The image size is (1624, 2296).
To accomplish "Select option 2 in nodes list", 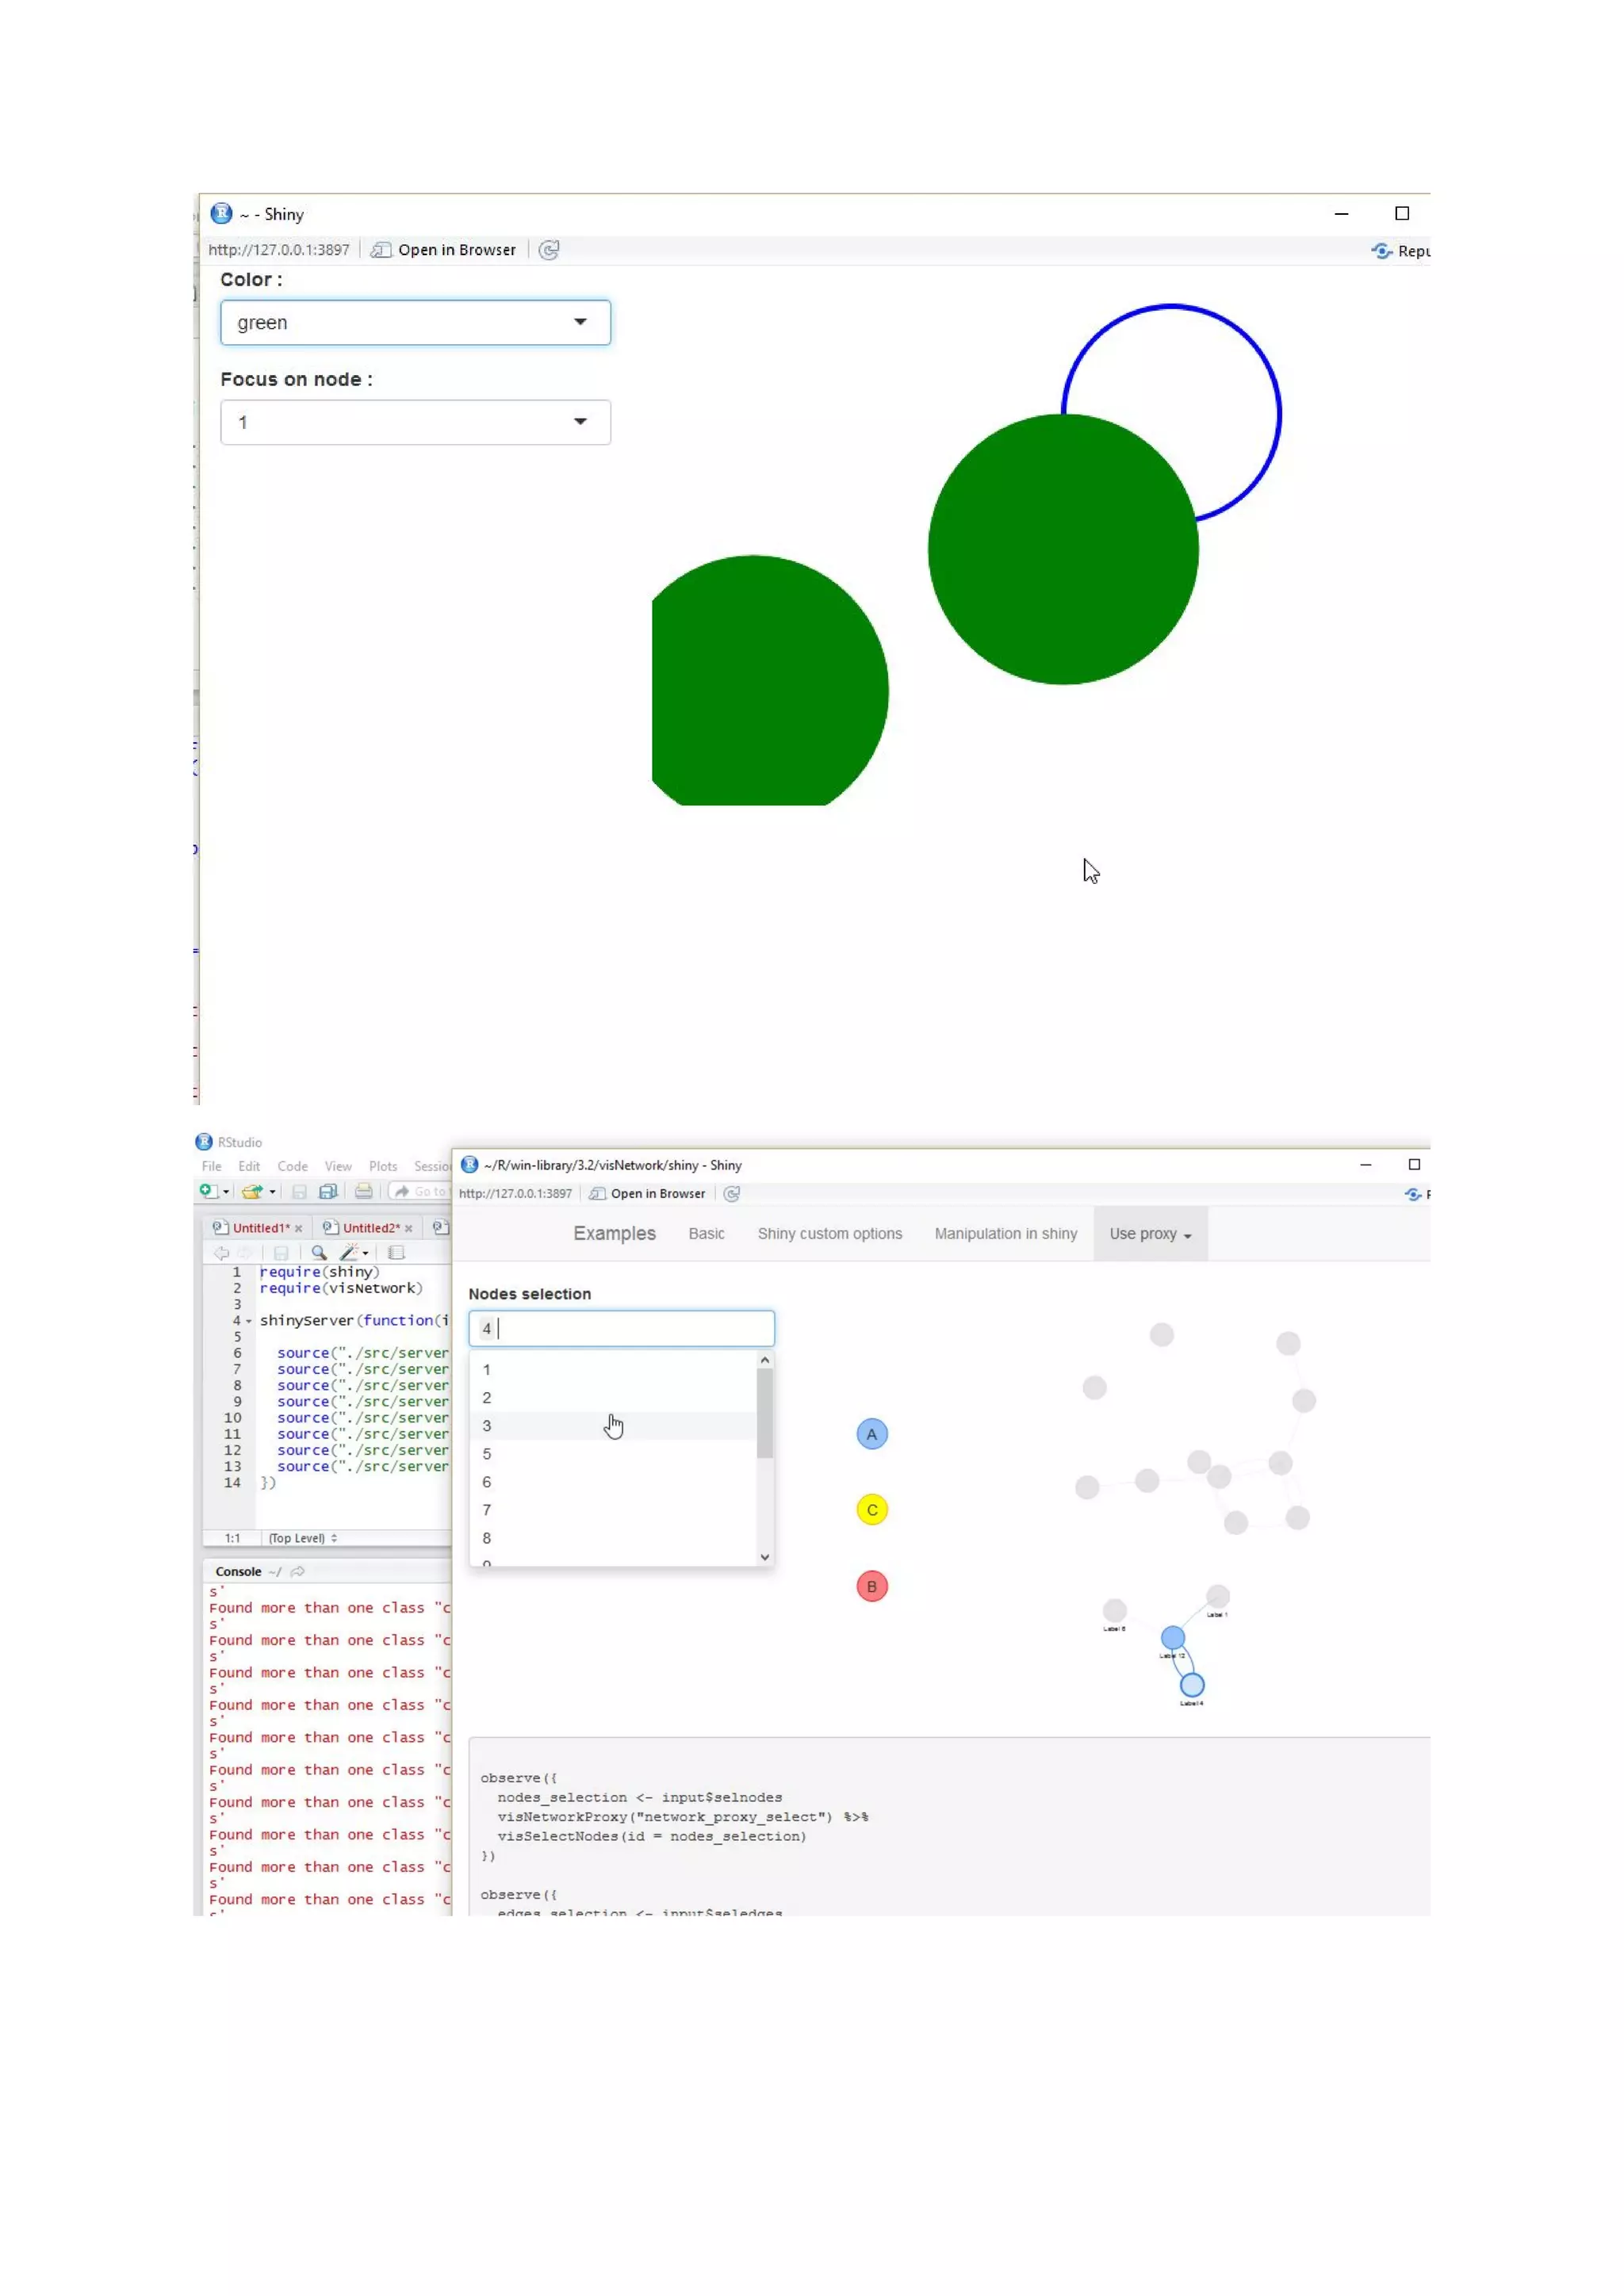I will 613,1398.
